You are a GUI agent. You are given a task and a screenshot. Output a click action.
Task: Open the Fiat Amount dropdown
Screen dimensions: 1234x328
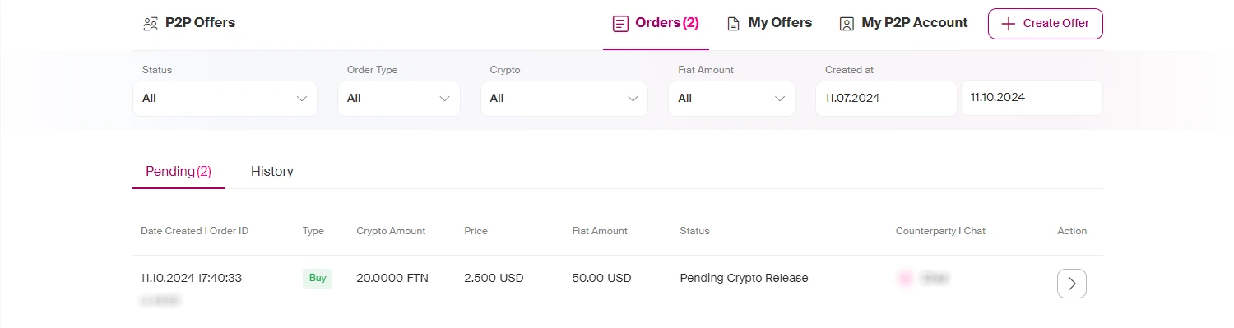pos(732,99)
